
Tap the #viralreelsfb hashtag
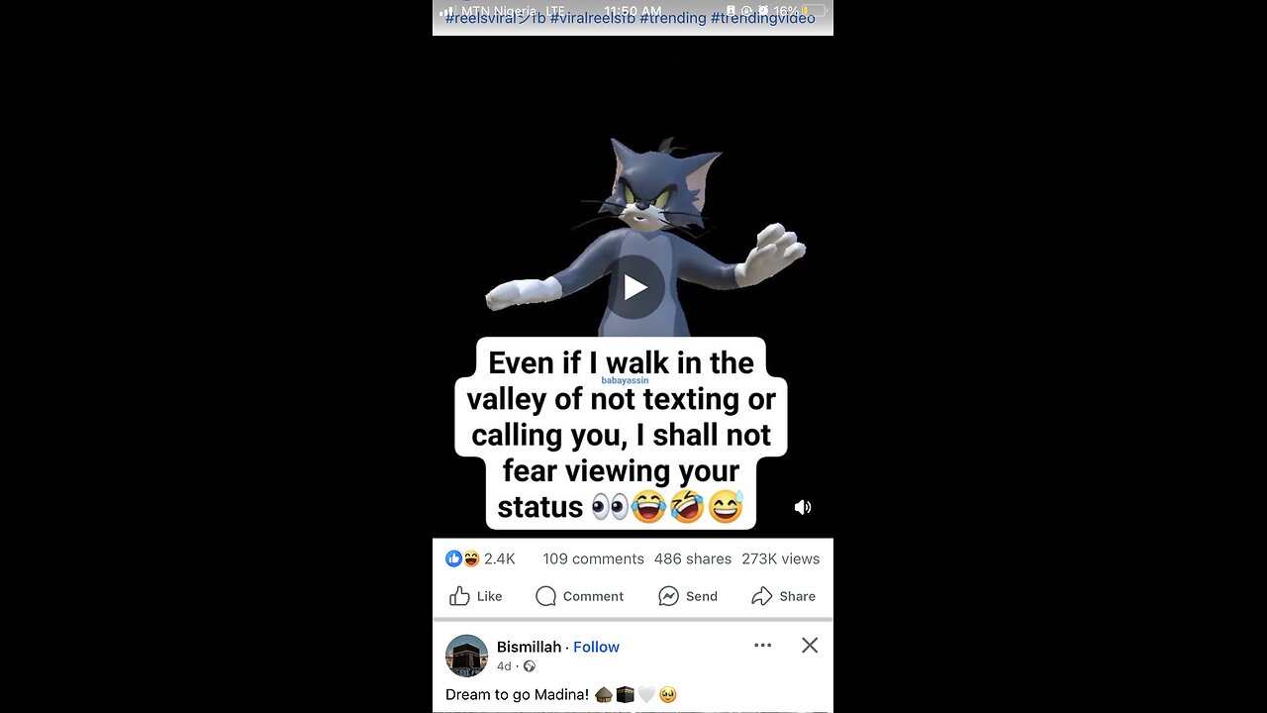coord(593,18)
